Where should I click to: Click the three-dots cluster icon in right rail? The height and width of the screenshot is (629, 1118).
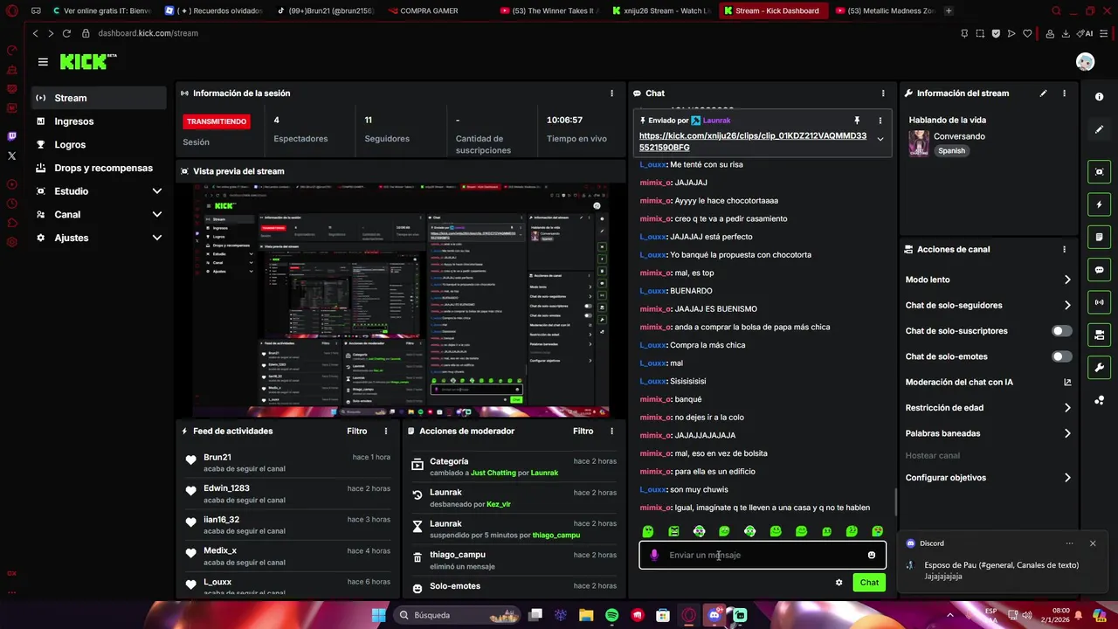point(1099,400)
